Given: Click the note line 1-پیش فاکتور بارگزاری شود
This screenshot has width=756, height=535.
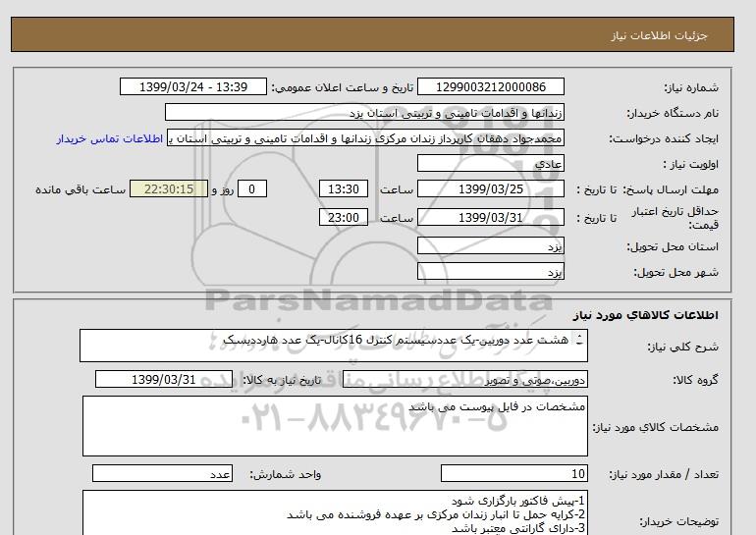Looking at the screenshot, I should (x=518, y=501).
